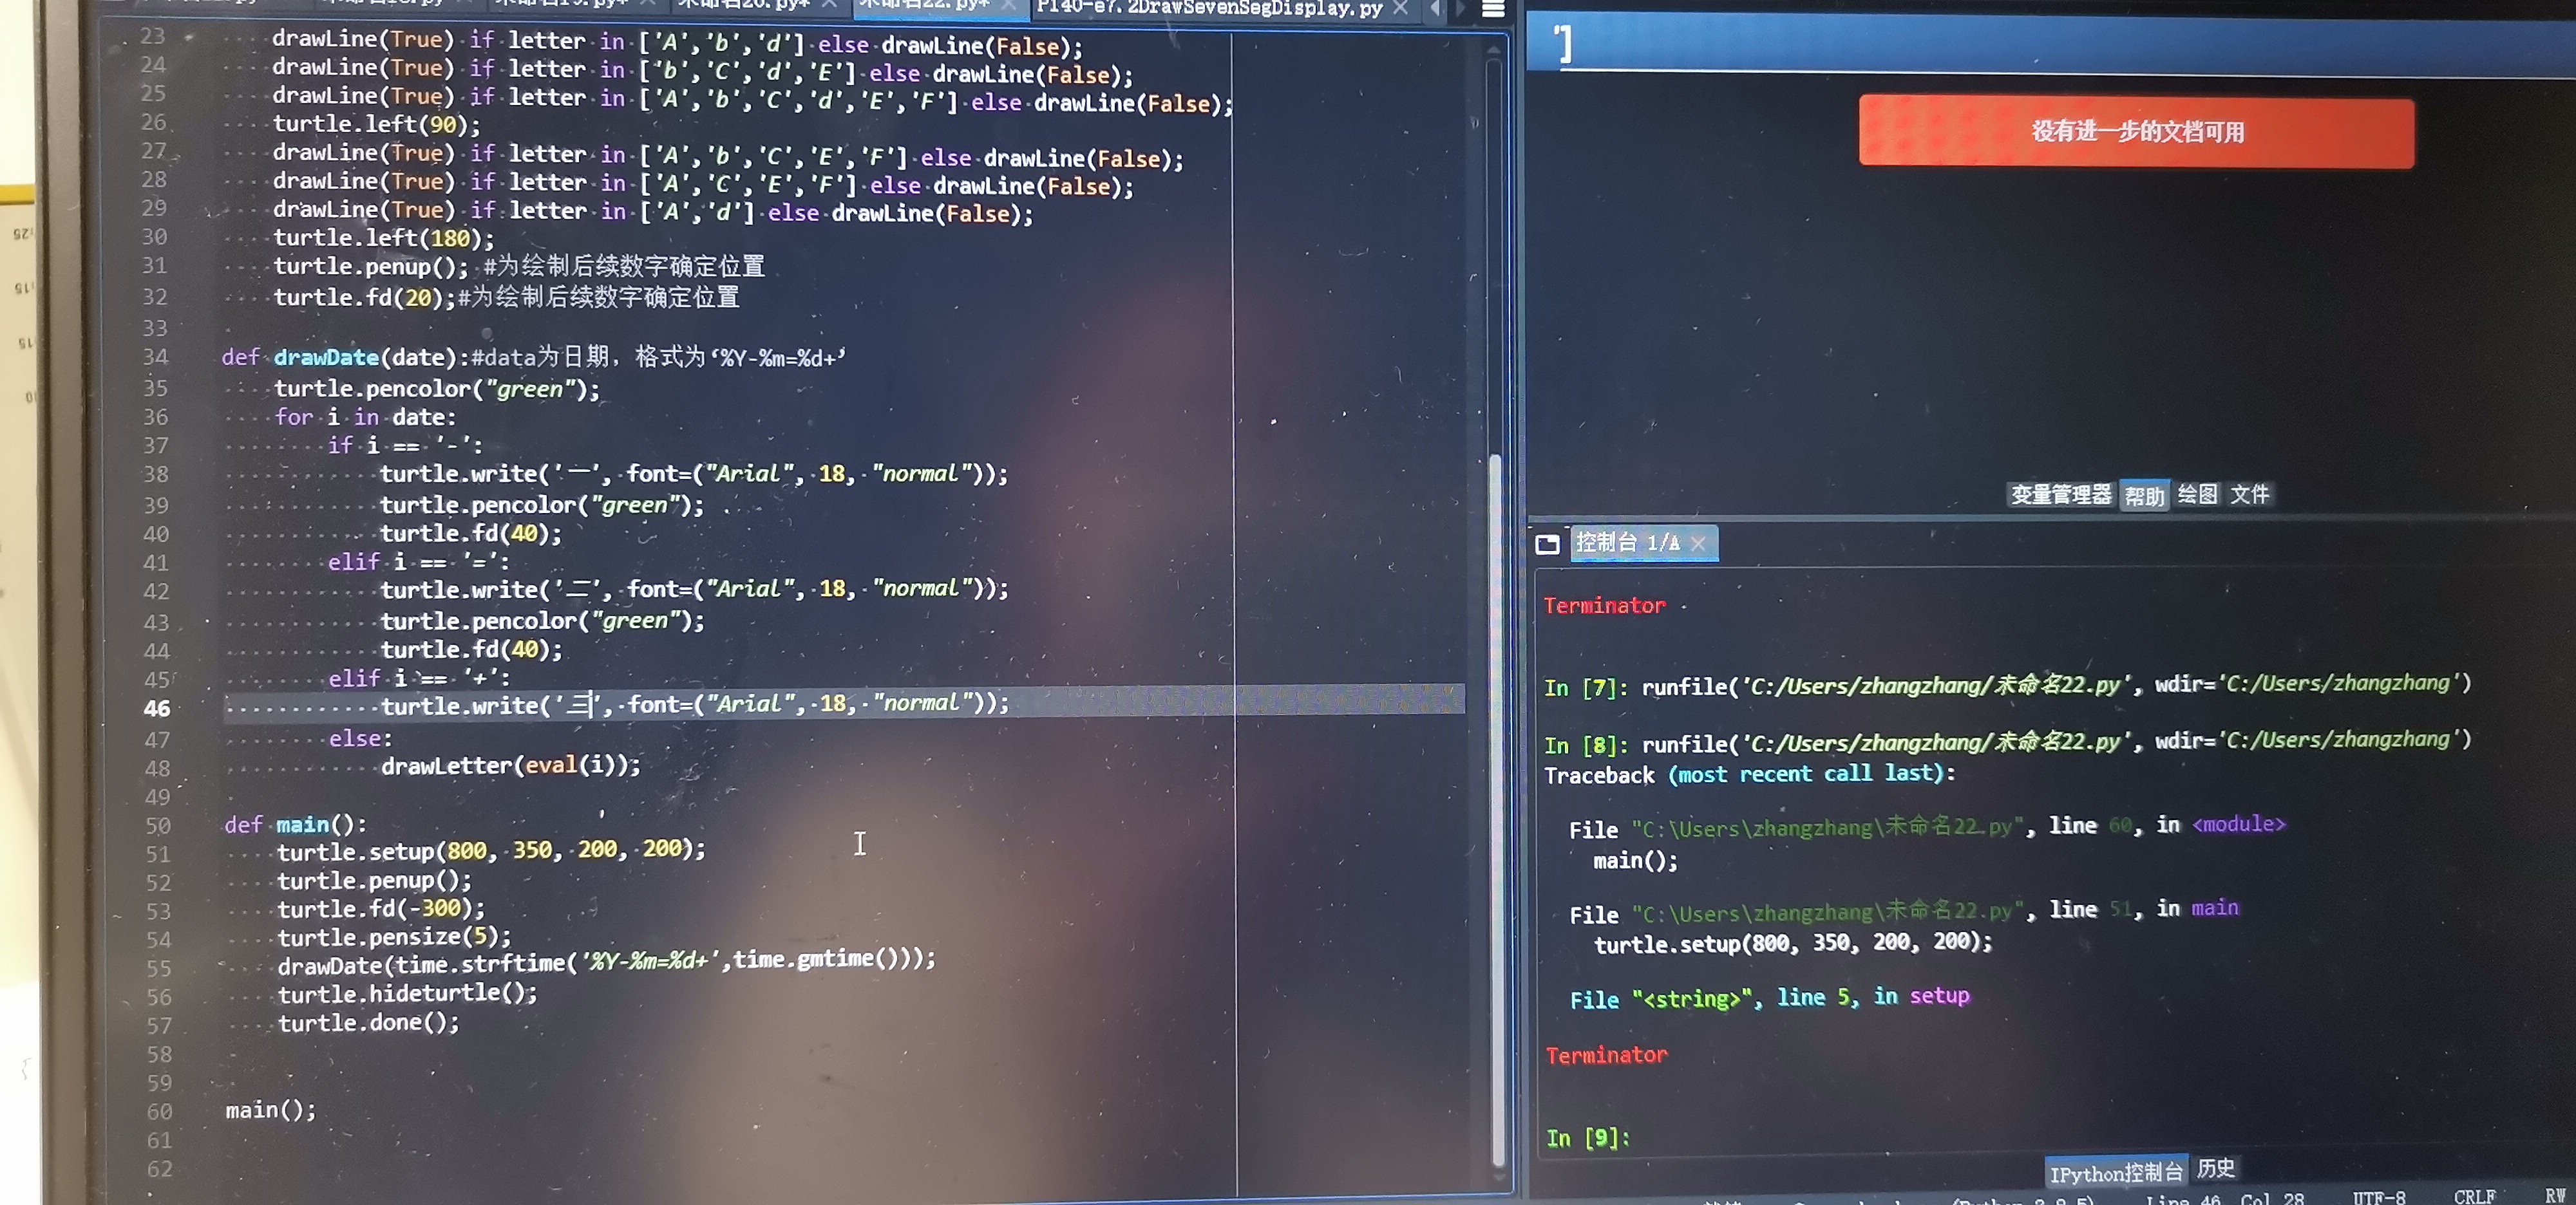This screenshot has width=2576, height=1205.
Task: Close the 未命名22.py editor tab
Action: point(1009,6)
